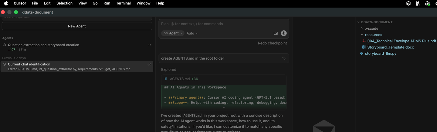Click the Word icon for Storyboard_Template.docx
The height and width of the screenshot is (132, 437).
(364, 47)
